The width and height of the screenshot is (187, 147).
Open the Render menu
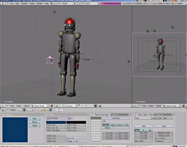click(39, 3)
